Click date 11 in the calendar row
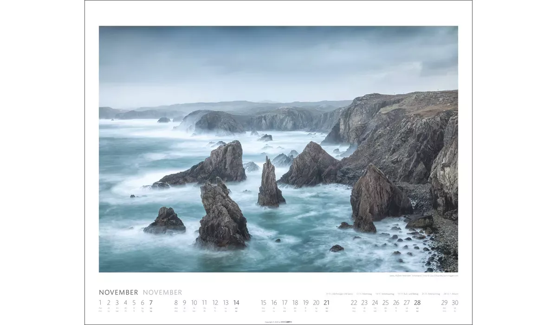This screenshot has width=557, height=325. [x=204, y=303]
